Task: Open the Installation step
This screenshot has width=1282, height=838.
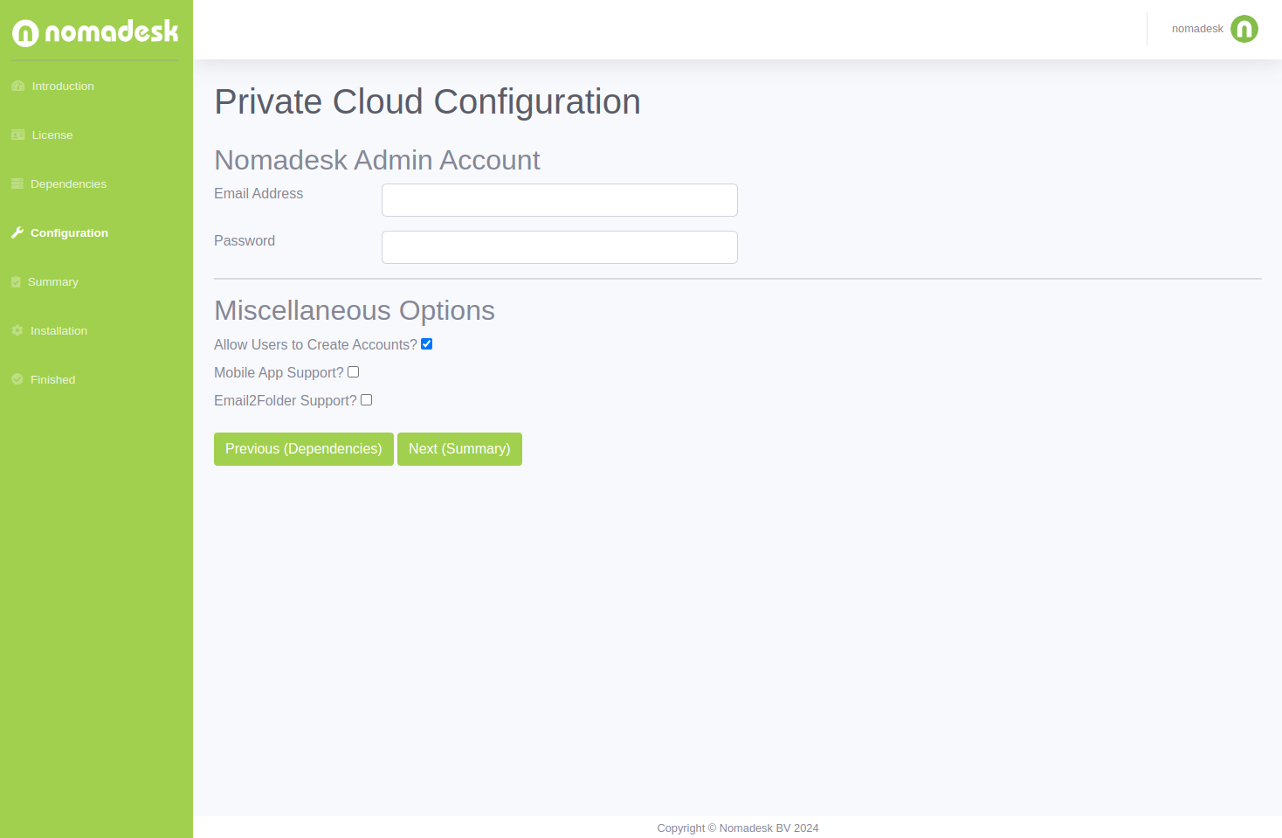Action: 59,330
